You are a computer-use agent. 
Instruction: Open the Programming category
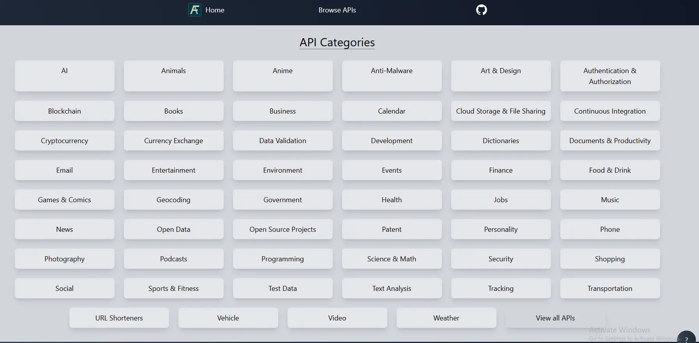point(283,259)
